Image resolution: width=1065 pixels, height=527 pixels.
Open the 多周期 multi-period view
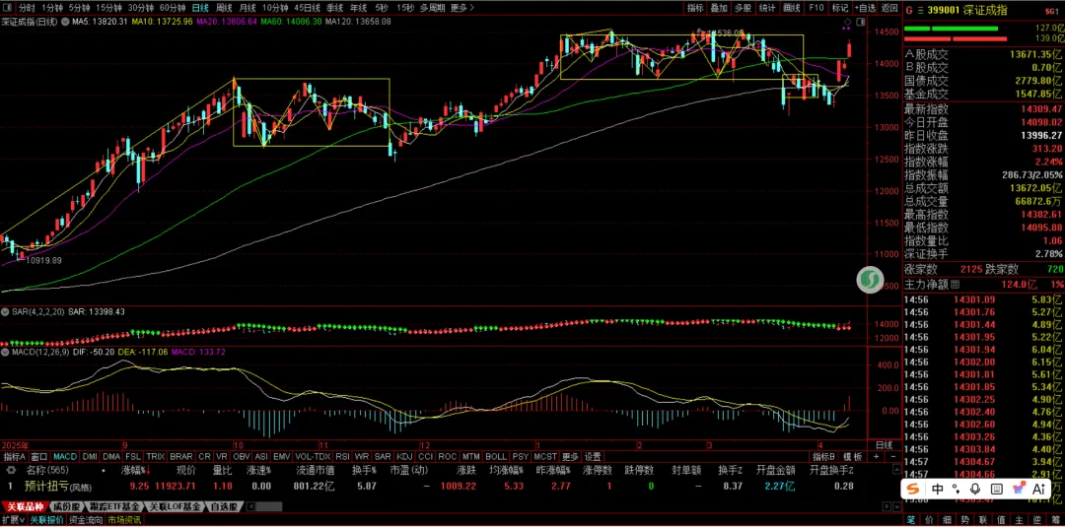432,8
